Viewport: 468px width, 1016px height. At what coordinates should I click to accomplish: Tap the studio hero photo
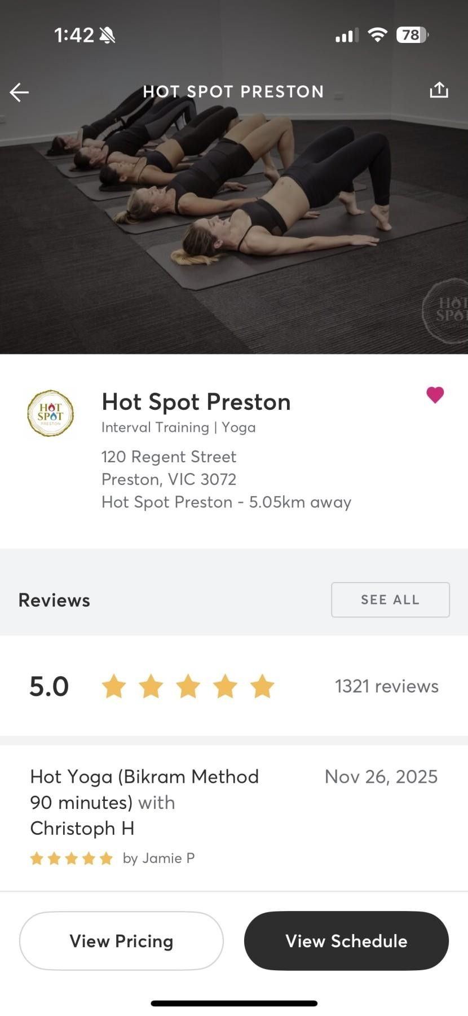[234, 226]
